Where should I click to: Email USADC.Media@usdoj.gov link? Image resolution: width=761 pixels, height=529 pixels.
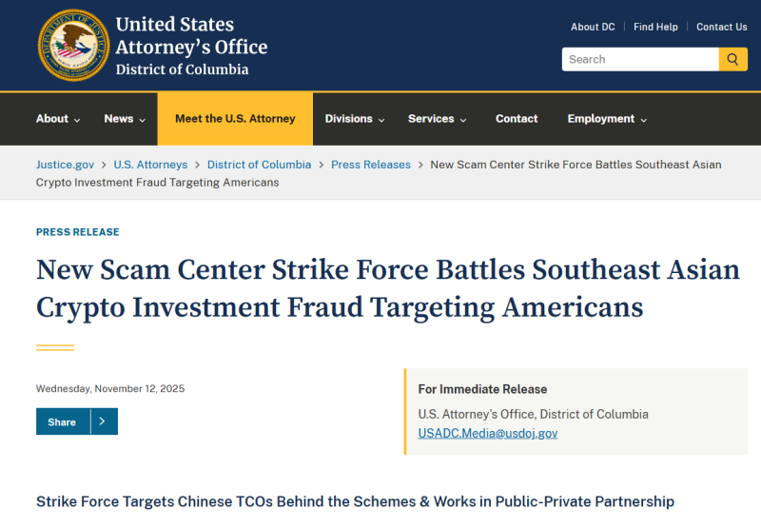point(488,433)
